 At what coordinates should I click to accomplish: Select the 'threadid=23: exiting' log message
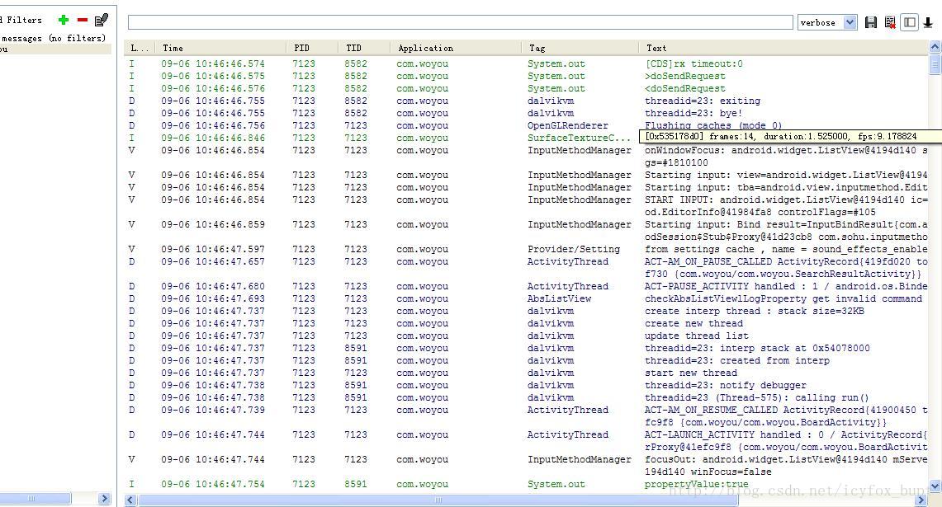coord(703,101)
